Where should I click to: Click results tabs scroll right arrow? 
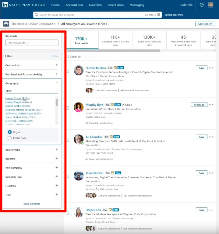[x=214, y=51]
